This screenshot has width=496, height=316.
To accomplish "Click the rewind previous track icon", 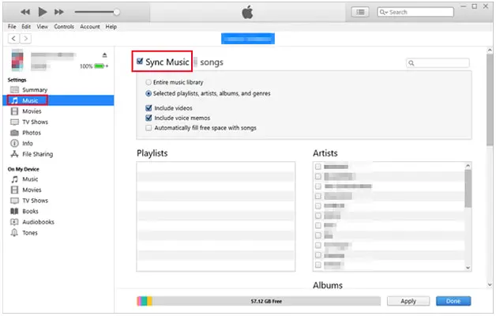I will tap(25, 12).
